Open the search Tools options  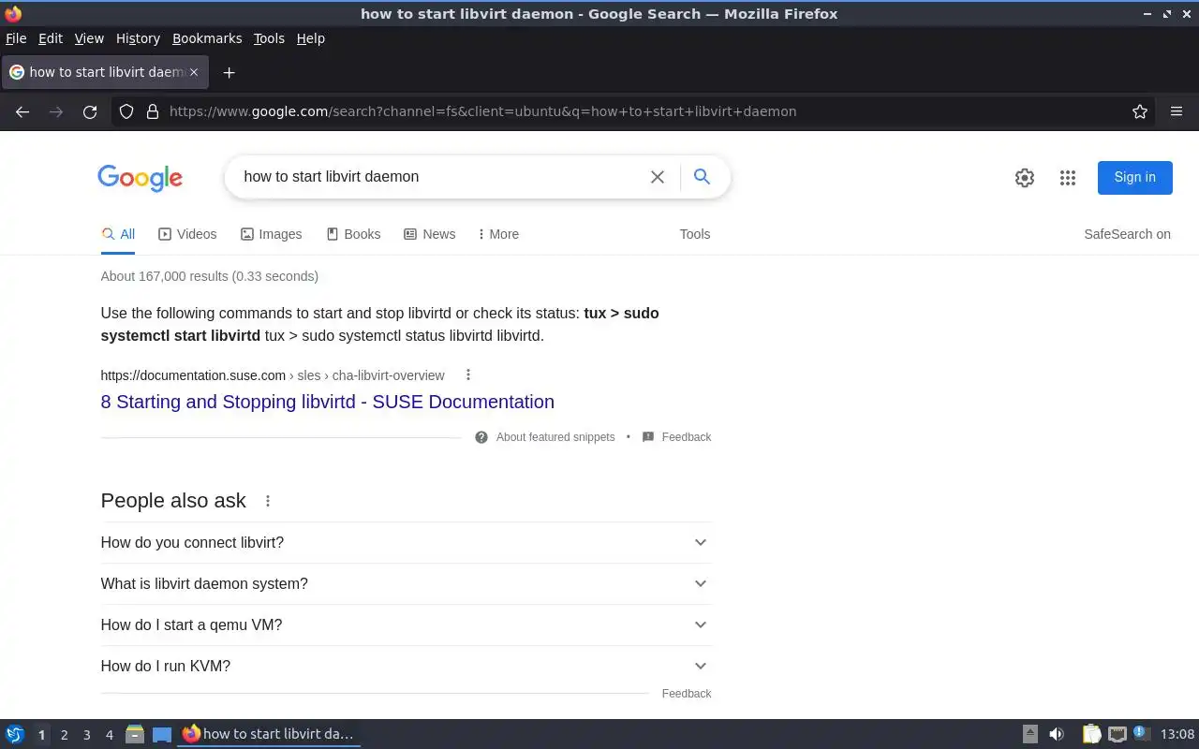pos(695,234)
